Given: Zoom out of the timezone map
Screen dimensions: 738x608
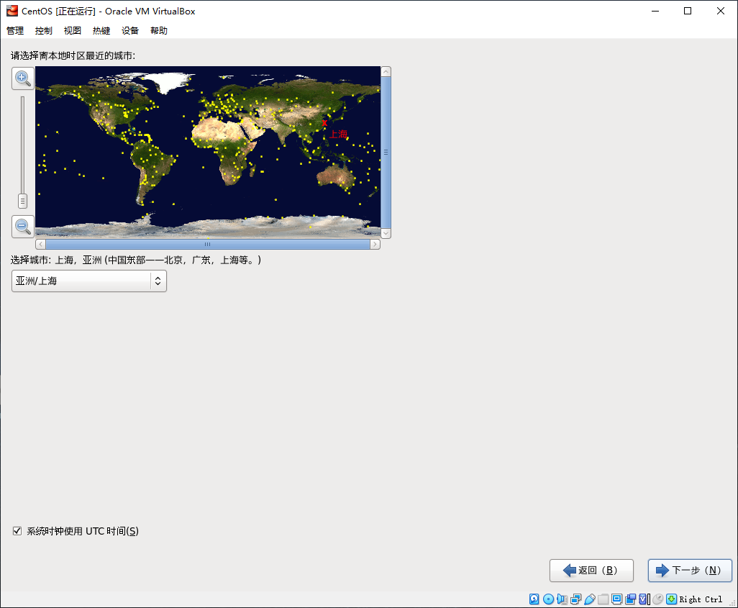Looking at the screenshot, I should point(22,227).
